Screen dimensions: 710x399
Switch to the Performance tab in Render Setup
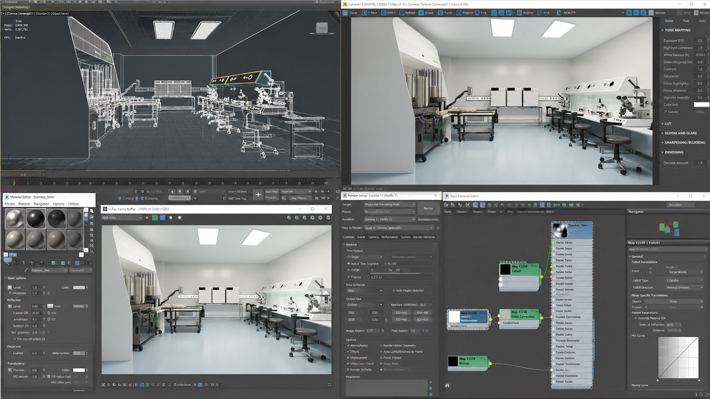[389, 237]
